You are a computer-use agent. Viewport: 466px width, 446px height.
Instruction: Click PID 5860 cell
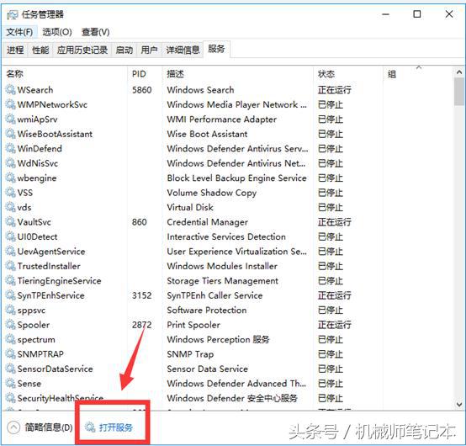tap(142, 90)
